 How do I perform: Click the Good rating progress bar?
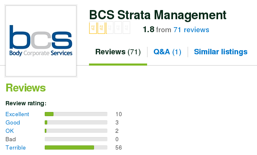coord(76,122)
